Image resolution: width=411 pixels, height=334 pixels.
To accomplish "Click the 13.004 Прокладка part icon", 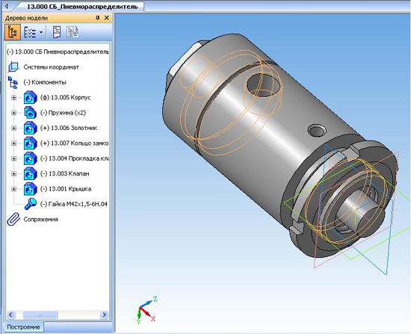I will tap(30, 158).
